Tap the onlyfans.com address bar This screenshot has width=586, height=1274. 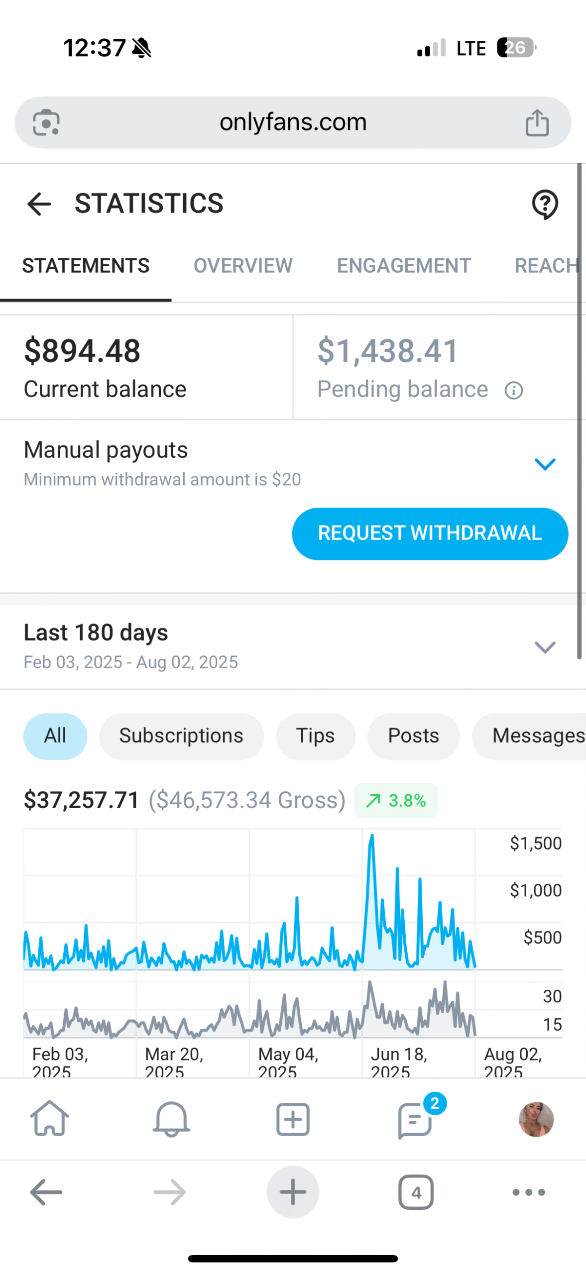(x=293, y=122)
